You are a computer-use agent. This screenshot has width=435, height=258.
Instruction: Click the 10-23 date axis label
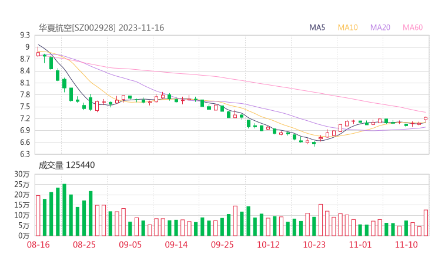(314, 245)
